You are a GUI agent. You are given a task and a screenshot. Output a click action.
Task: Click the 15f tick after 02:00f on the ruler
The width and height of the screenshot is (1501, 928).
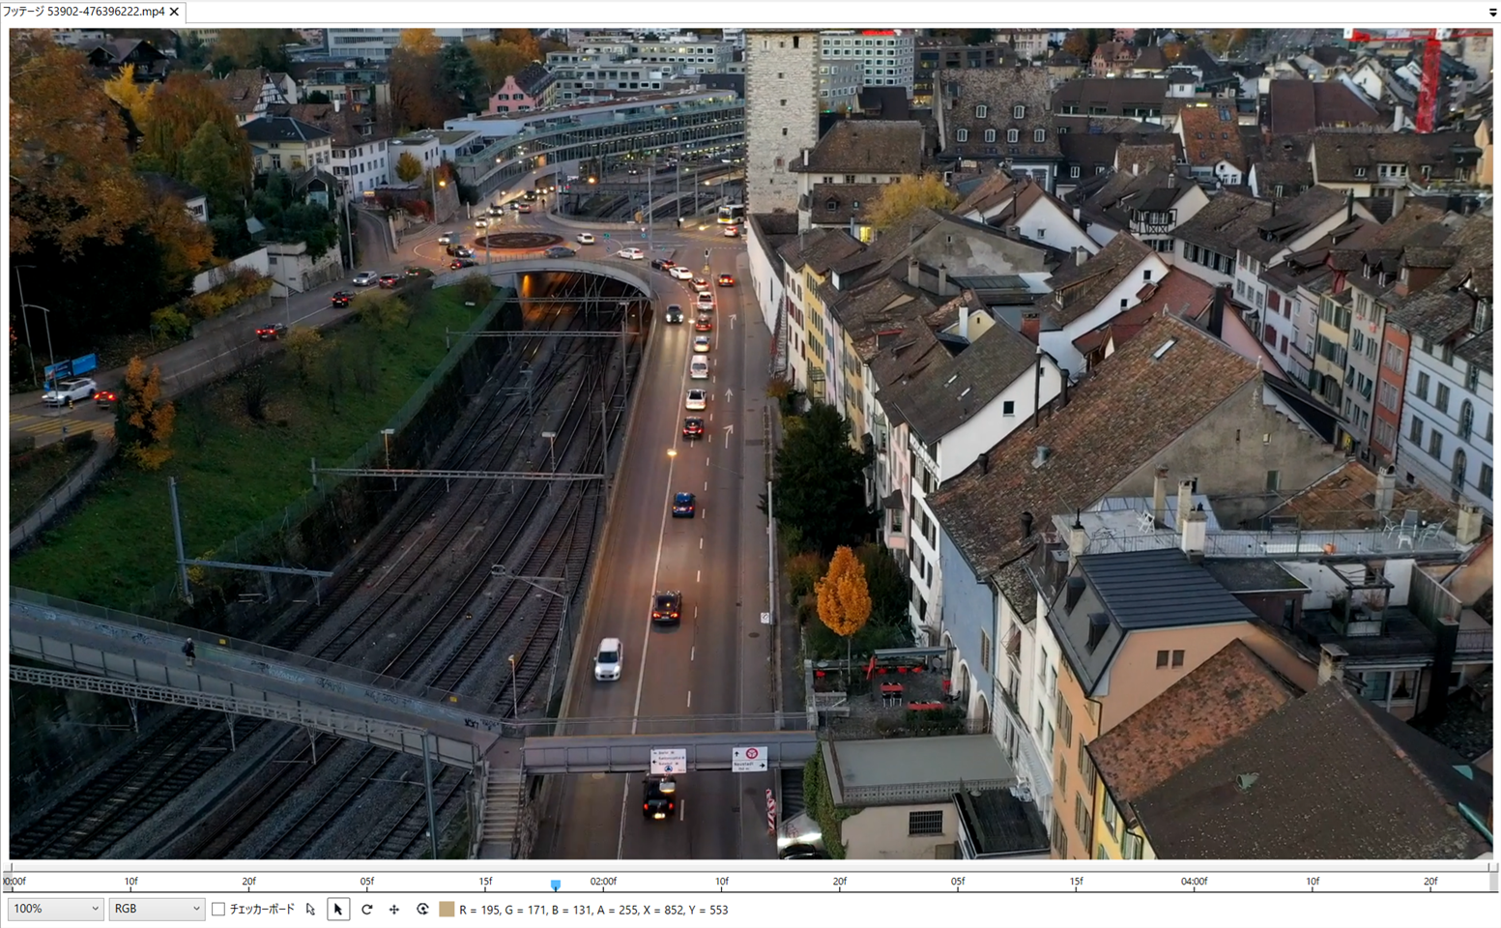click(x=1076, y=882)
